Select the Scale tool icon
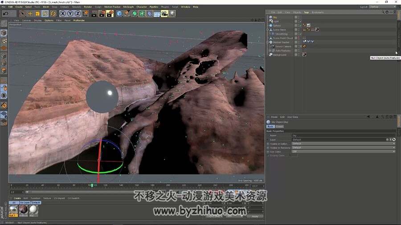 37,13
